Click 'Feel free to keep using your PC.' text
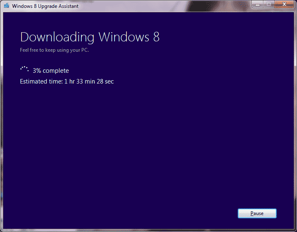The width and height of the screenshot is (297, 232). [54, 50]
